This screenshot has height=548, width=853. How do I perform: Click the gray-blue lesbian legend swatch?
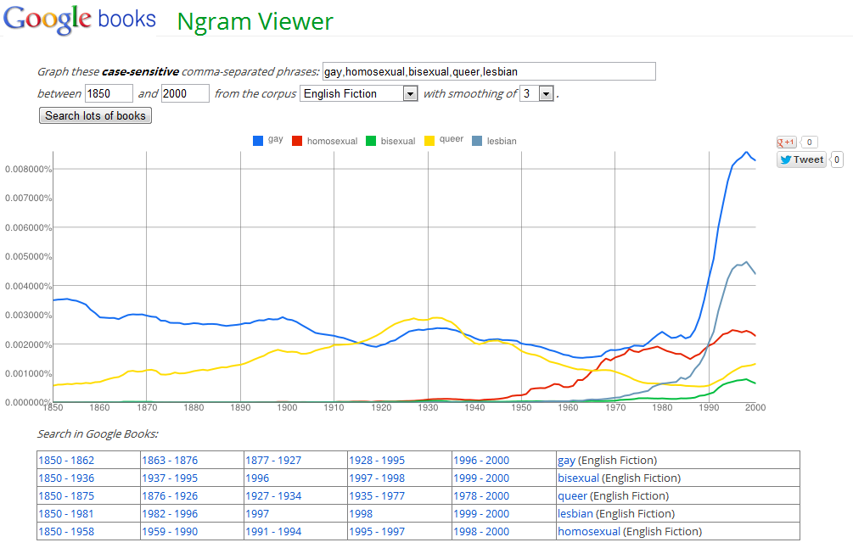[x=477, y=140]
